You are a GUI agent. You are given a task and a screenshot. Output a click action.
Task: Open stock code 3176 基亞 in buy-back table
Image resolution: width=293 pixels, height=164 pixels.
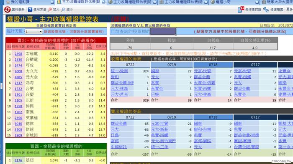tap(18, 160)
